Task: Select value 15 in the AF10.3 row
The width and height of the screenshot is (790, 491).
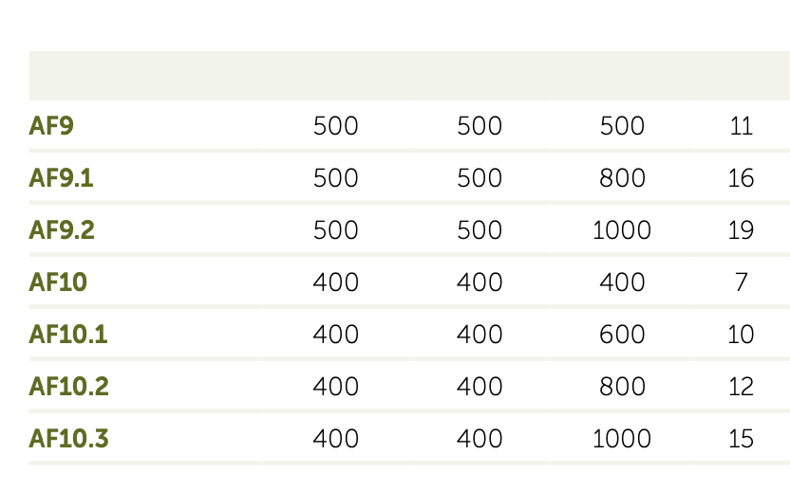Action: (x=742, y=439)
